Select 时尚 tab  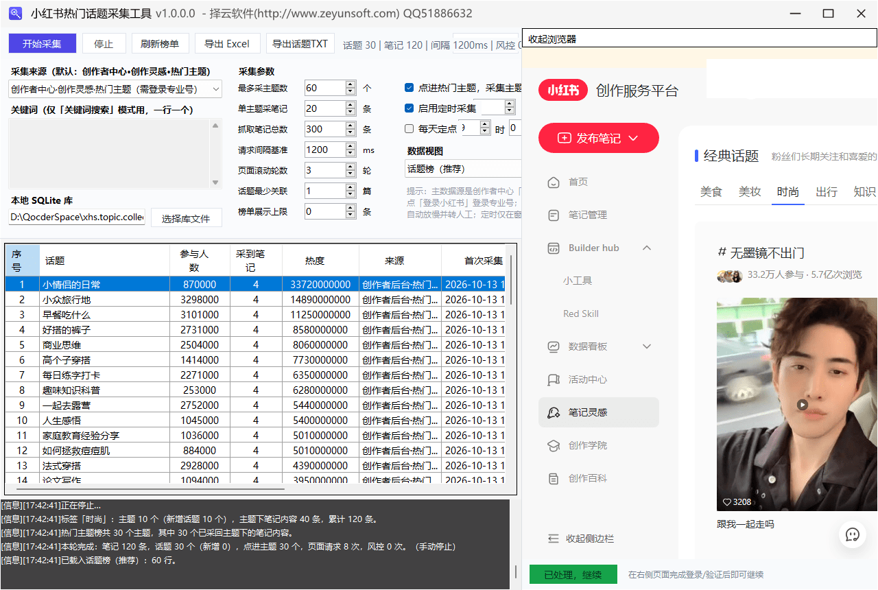[788, 192]
